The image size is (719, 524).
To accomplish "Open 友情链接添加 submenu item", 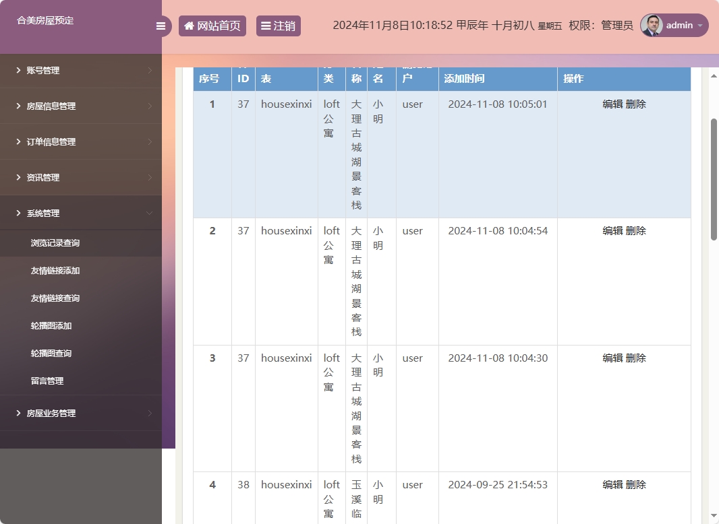I will pyautogui.click(x=55, y=271).
